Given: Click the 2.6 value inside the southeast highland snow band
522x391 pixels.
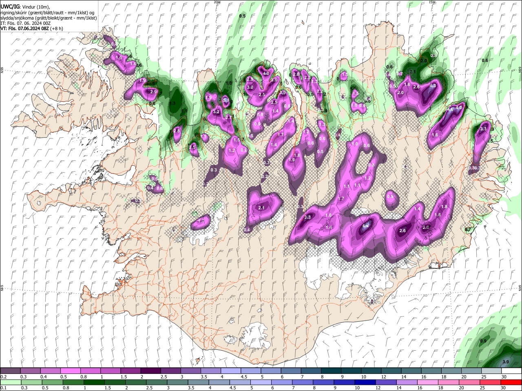Looking at the screenshot, I should point(403,231).
